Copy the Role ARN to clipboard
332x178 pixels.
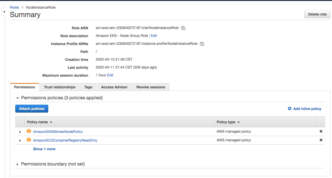pos(183,28)
